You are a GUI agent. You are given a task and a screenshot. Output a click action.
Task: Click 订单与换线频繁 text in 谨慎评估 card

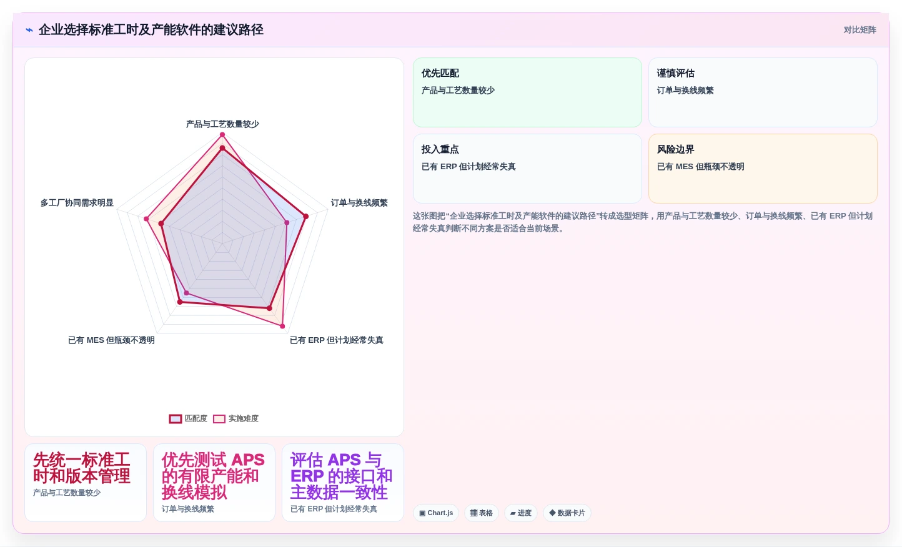click(x=685, y=91)
